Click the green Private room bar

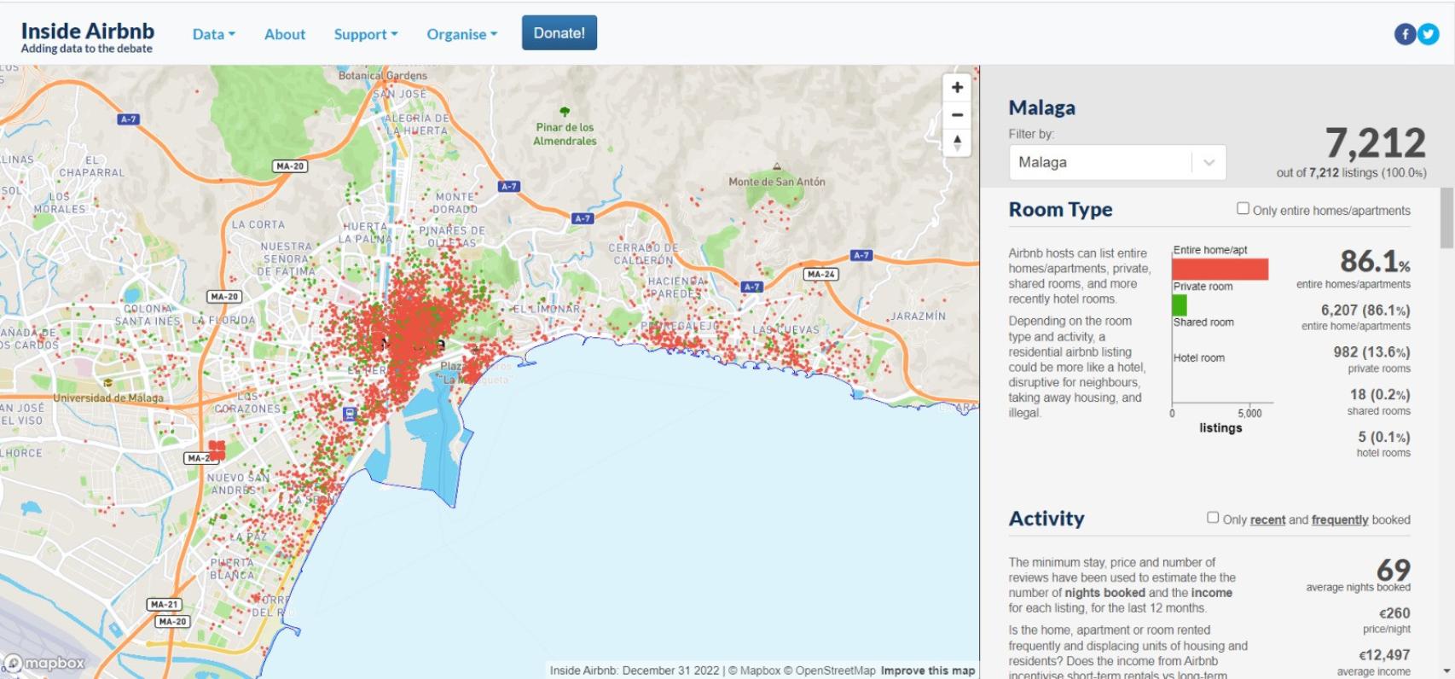pyautogui.click(x=1180, y=305)
